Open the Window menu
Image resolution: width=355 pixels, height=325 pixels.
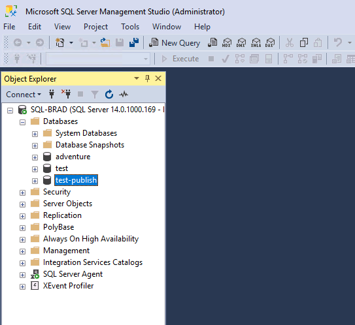coord(167,27)
